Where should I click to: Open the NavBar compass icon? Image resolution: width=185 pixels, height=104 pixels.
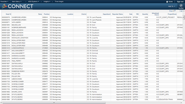click(181, 5)
